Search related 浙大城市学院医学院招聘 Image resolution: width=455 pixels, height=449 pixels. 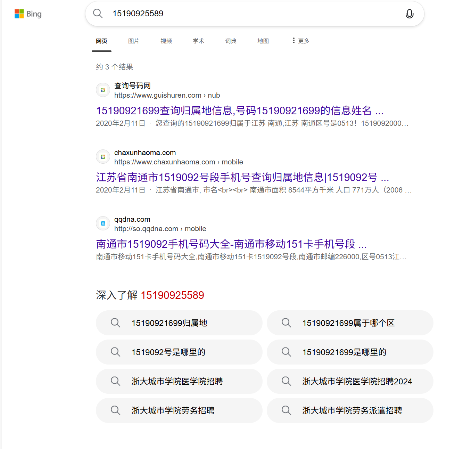coord(179,381)
